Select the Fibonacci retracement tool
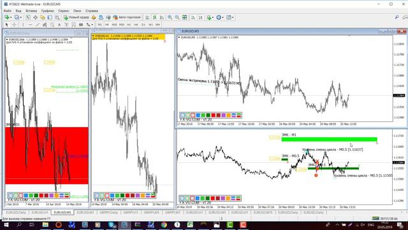The image size is (408, 230). click(x=52, y=24)
